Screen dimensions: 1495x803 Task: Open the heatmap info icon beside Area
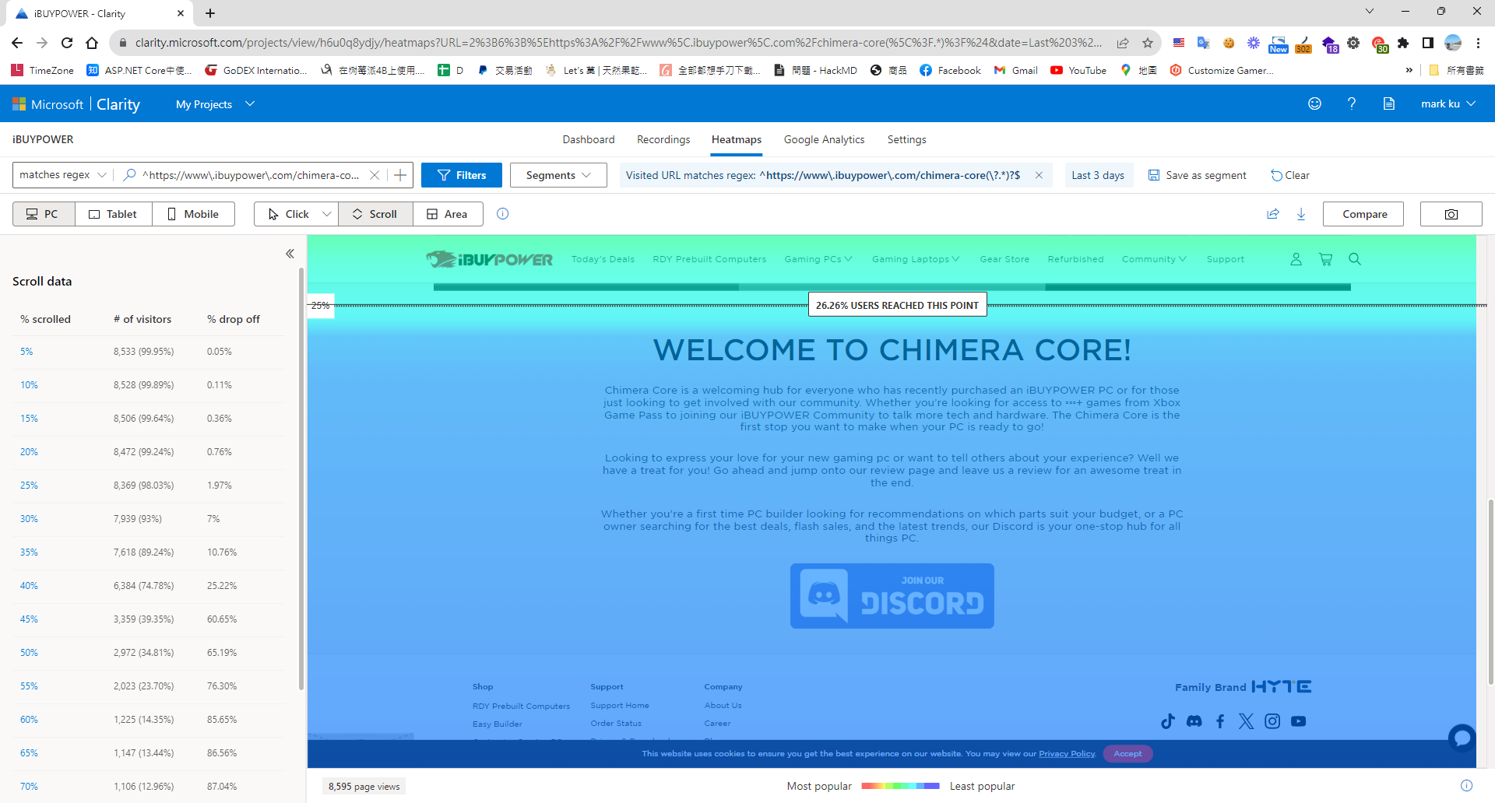click(x=503, y=214)
